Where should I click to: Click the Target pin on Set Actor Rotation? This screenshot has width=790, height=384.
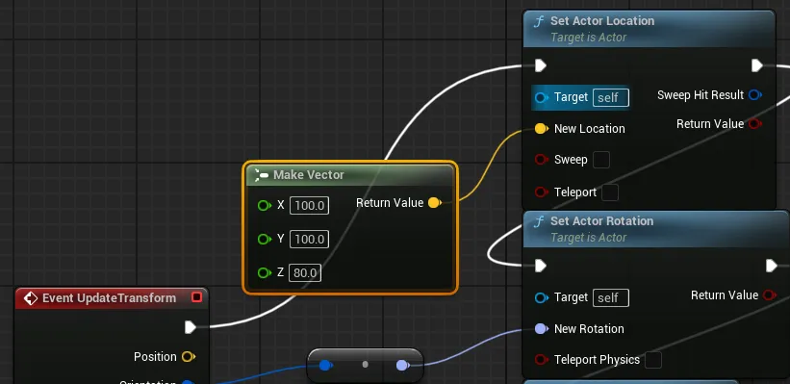(541, 297)
